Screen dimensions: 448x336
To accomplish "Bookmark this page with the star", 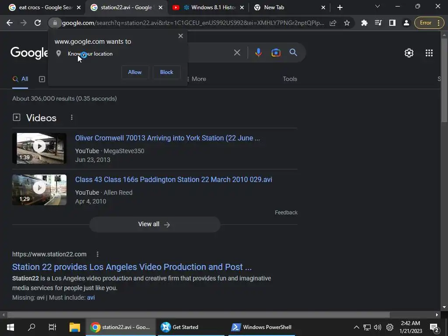I will pyautogui.click(x=347, y=23).
